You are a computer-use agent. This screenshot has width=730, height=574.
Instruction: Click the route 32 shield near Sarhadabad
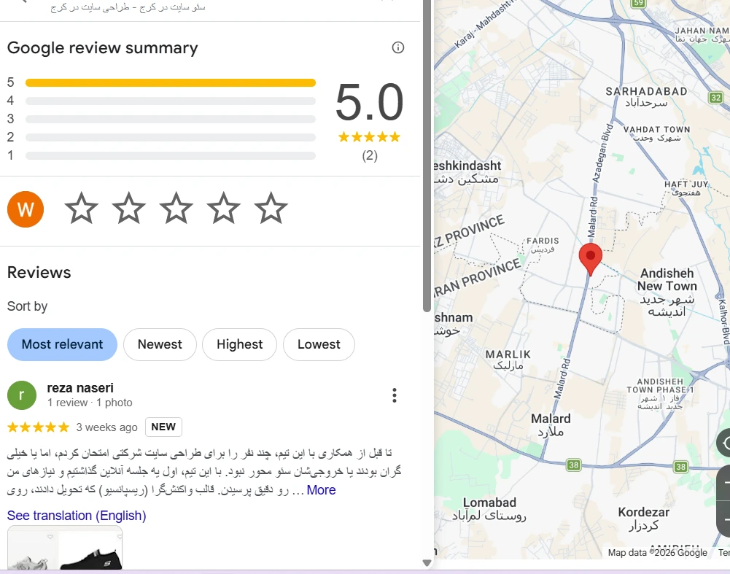715,97
